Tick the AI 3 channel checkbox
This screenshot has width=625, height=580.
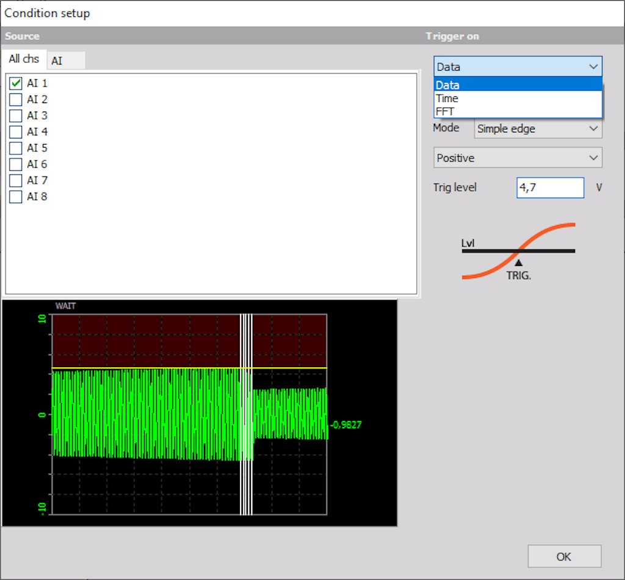[15, 115]
